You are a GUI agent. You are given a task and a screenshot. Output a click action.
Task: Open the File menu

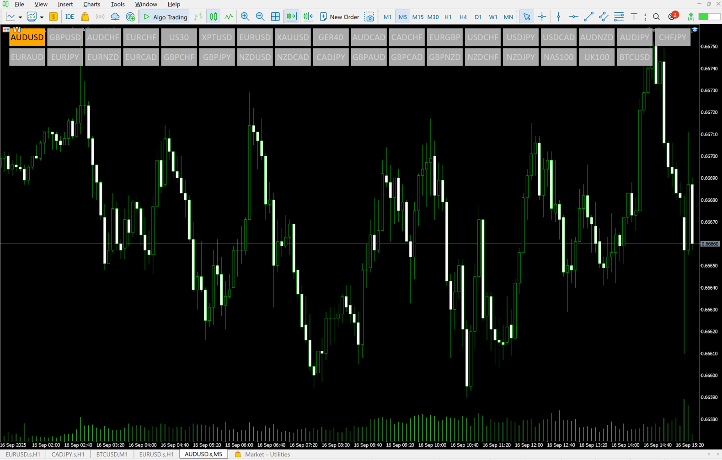coord(20,4)
